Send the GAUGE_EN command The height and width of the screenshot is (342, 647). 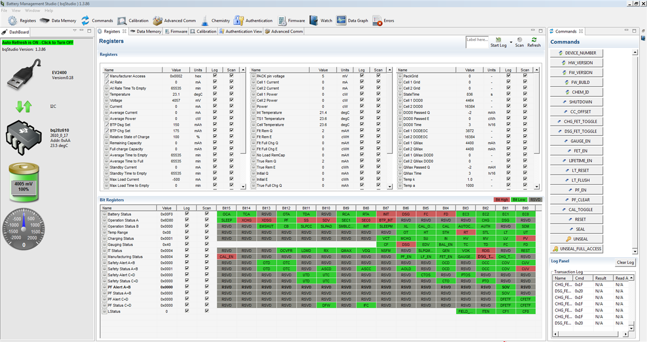pyautogui.click(x=576, y=141)
